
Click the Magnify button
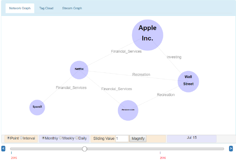pyautogui.click(x=138, y=138)
